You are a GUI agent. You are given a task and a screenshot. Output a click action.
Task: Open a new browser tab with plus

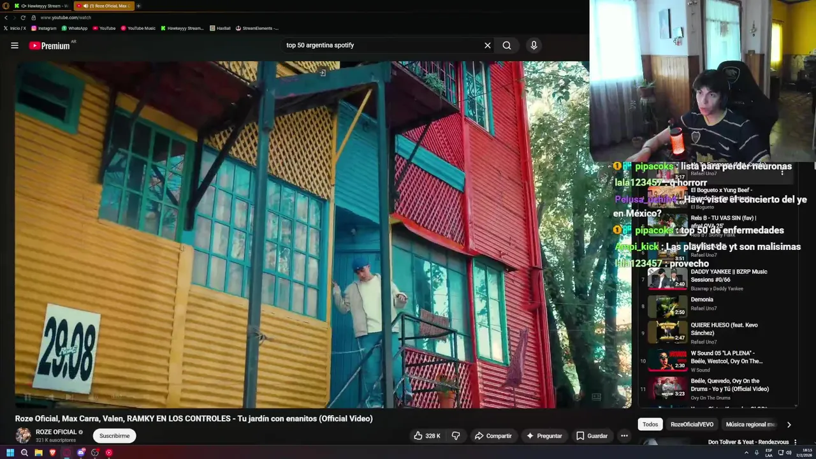[x=138, y=6]
